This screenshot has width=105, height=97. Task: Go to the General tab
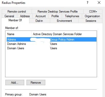pos(9,16)
